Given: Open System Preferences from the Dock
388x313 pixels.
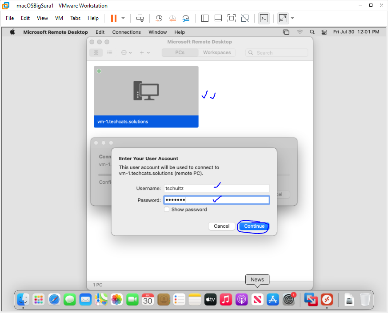Looking at the screenshot, I should 289,300.
